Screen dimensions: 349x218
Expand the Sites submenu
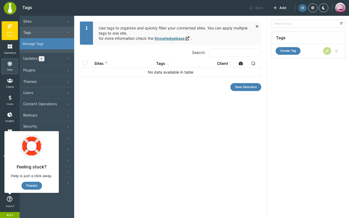[47, 22]
